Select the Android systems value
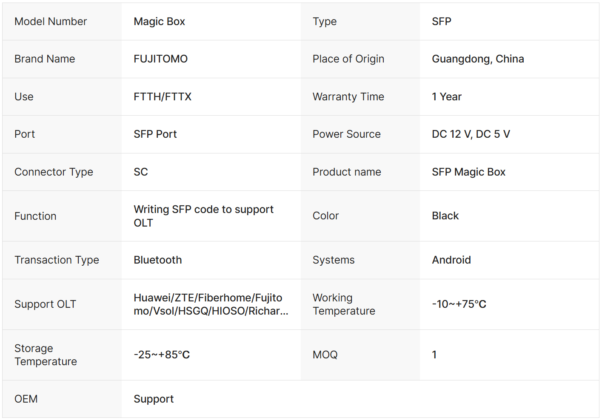 [x=451, y=260]
